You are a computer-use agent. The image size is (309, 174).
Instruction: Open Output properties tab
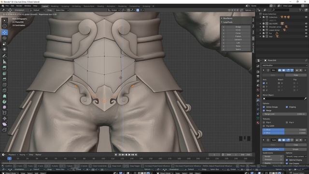click(x=258, y=76)
